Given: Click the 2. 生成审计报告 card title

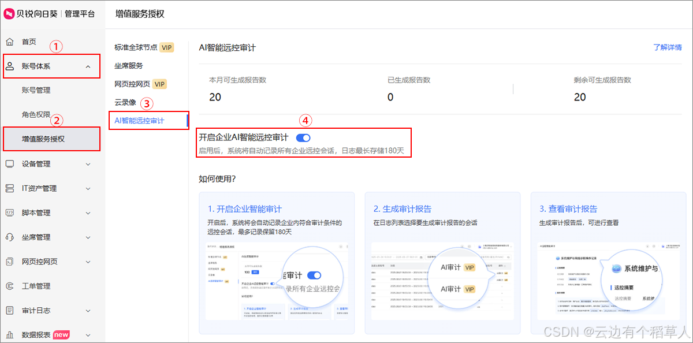Looking at the screenshot, I should click(x=403, y=208).
